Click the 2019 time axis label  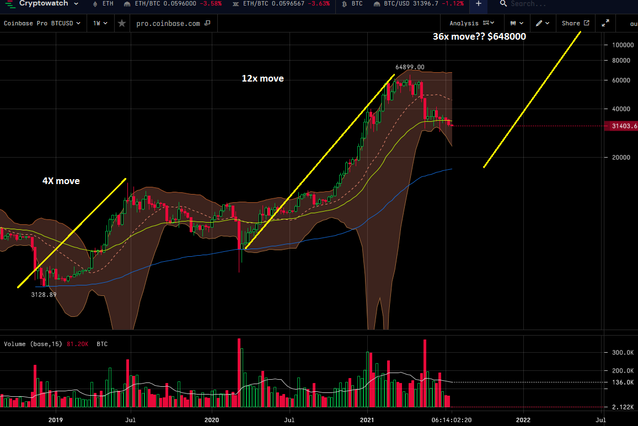click(x=56, y=420)
